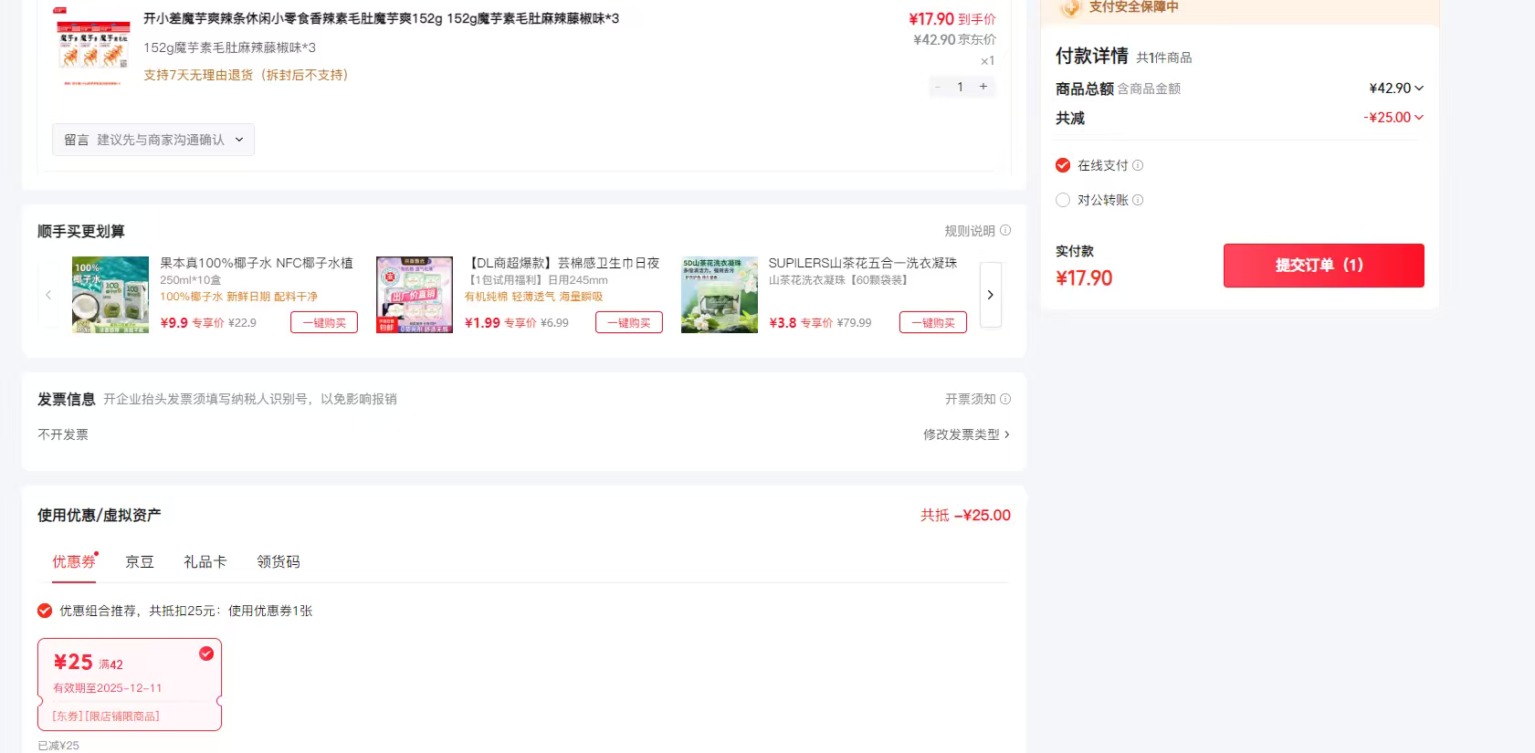Increase item quantity with plus button
Viewport: 1535px width, 753px height.
(x=983, y=87)
